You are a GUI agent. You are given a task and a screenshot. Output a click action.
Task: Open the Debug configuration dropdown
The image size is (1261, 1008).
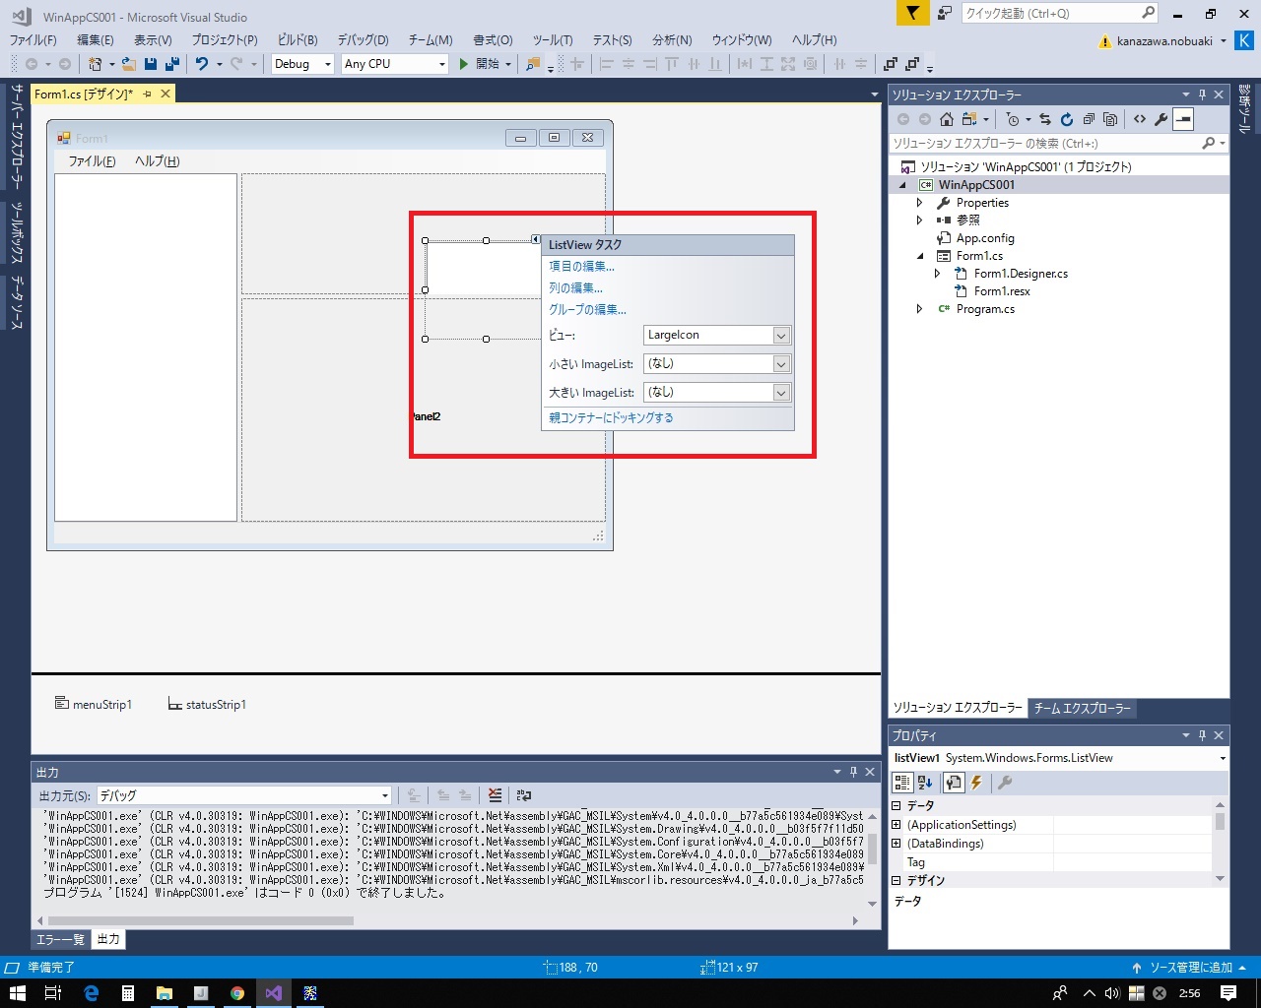302,64
